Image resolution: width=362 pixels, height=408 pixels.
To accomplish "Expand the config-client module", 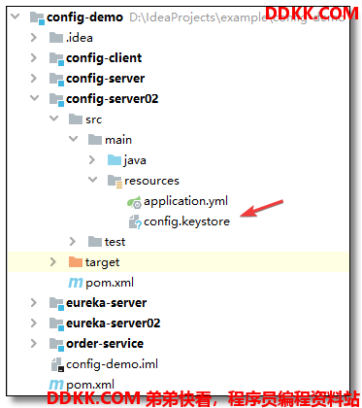I will click(34, 58).
